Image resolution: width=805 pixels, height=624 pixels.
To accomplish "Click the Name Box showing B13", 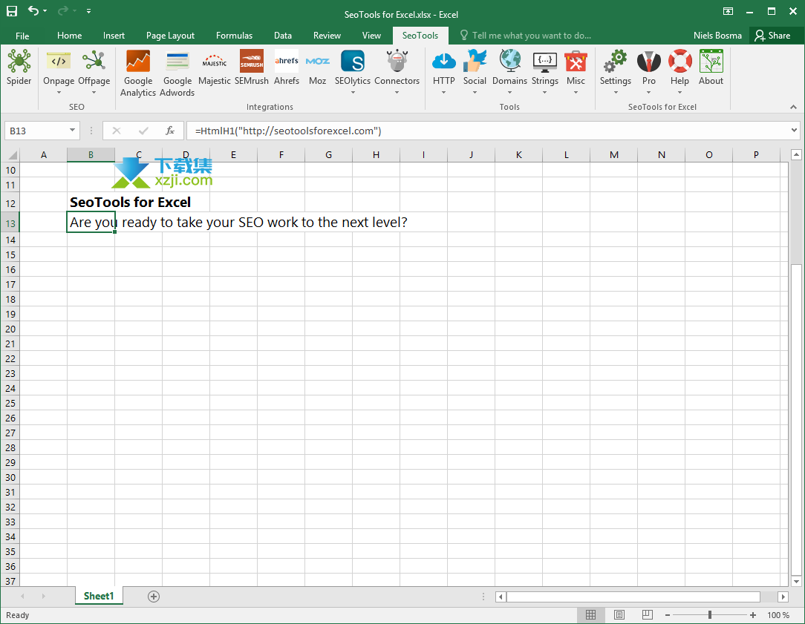I will tap(36, 131).
